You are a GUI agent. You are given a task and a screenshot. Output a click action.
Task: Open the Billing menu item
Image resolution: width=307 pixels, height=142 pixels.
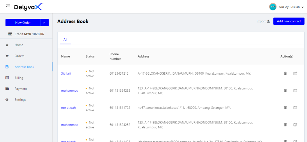tap(19, 78)
